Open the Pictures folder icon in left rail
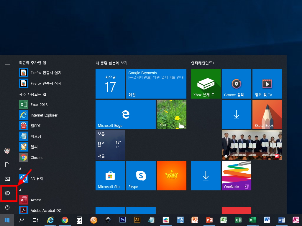The image size is (302, 226). point(7,179)
